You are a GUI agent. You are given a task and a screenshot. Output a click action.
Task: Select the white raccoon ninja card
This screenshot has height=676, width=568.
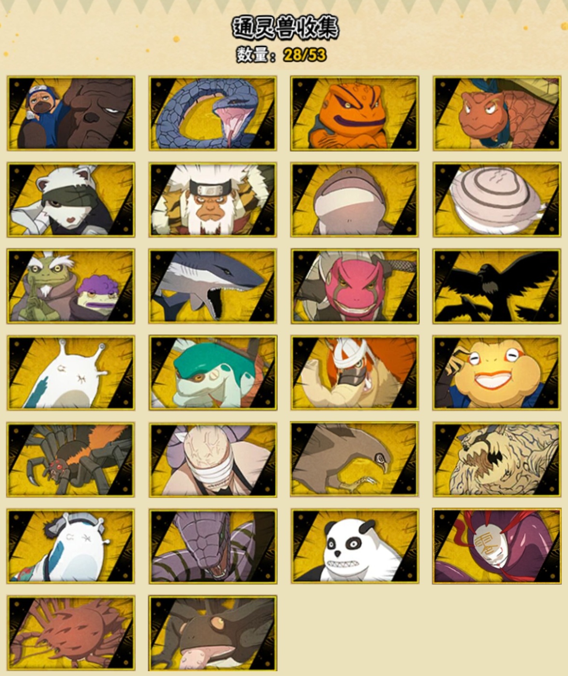point(71,200)
